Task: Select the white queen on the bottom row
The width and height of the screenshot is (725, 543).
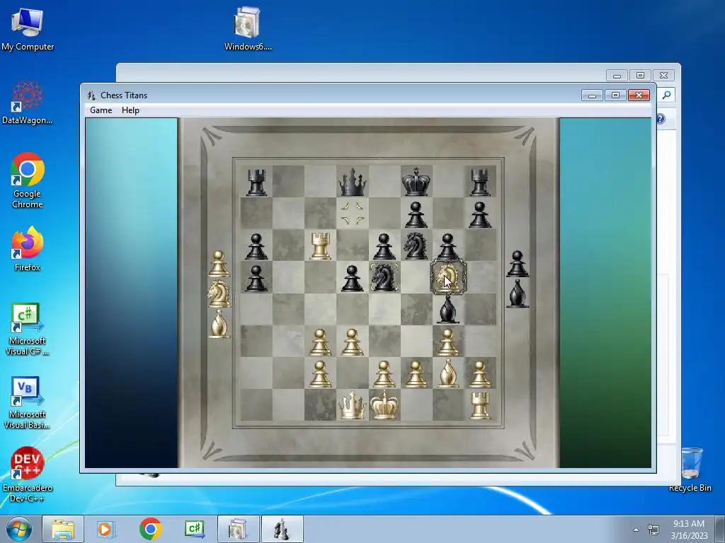Action: (x=353, y=405)
